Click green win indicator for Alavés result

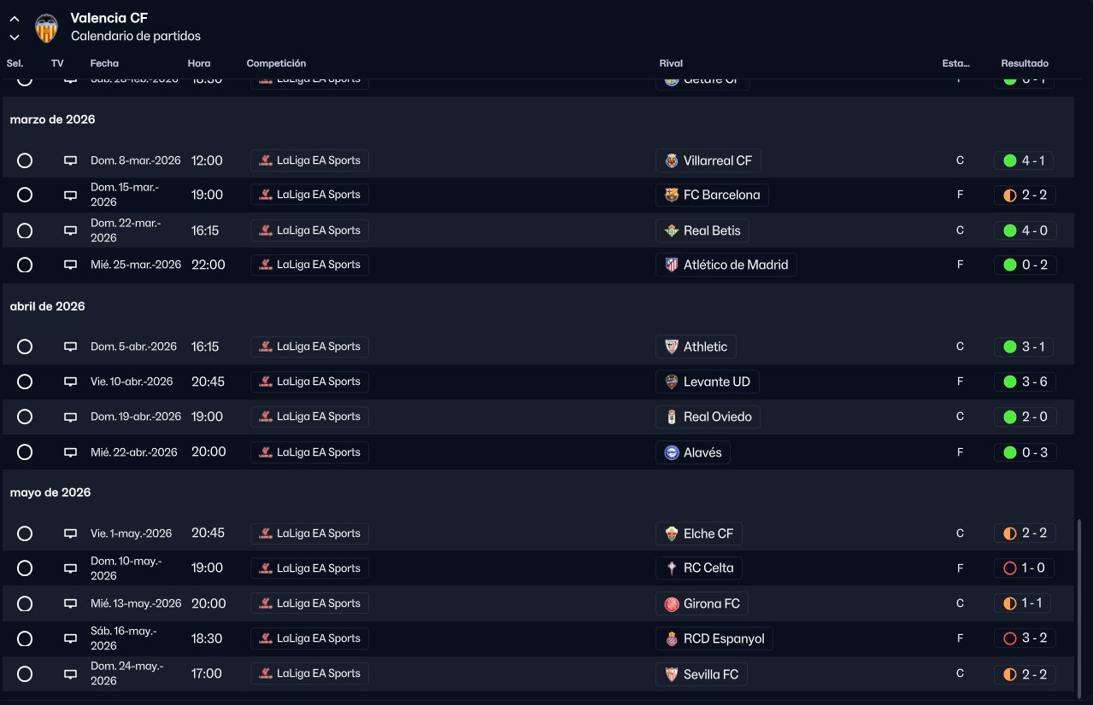(x=1010, y=452)
